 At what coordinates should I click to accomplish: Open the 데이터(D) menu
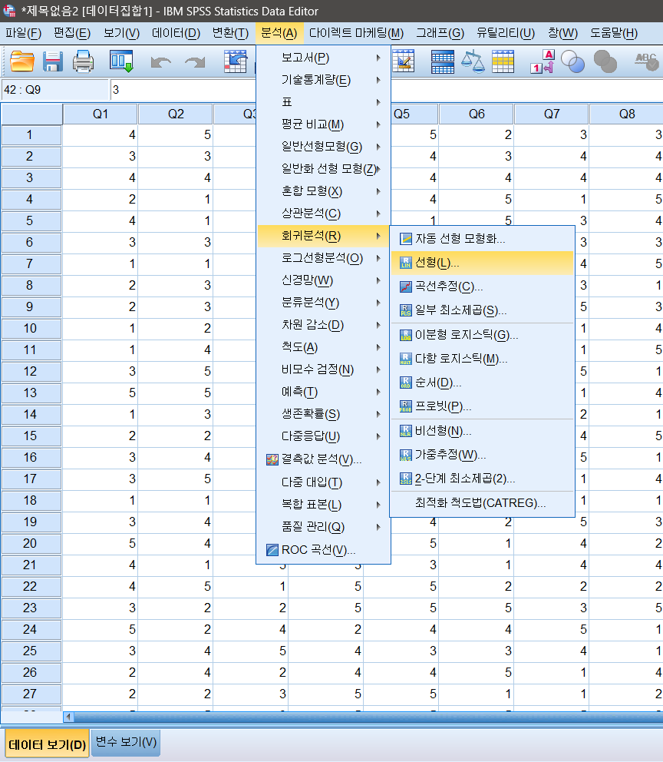[176, 33]
